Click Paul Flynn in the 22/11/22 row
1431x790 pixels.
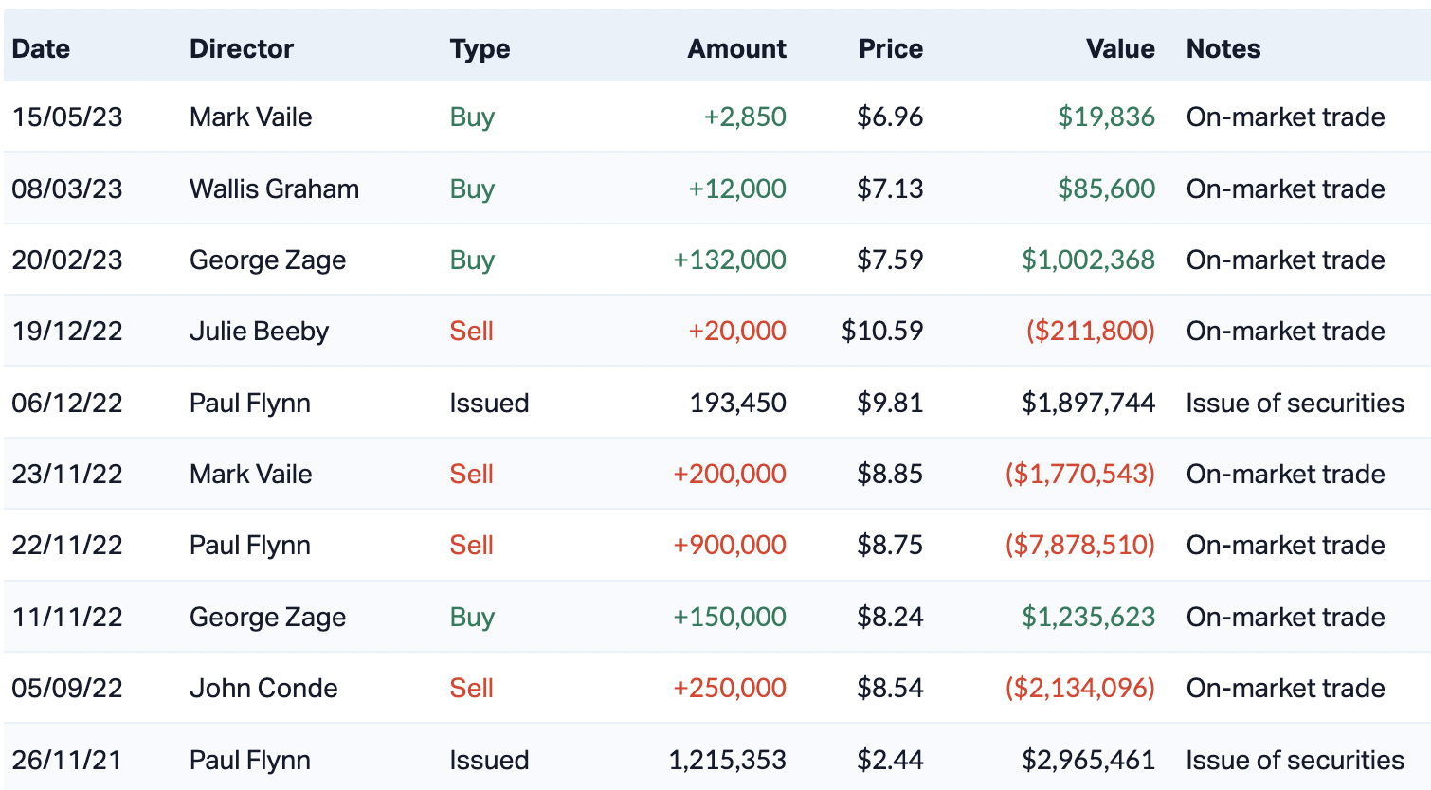coord(250,546)
